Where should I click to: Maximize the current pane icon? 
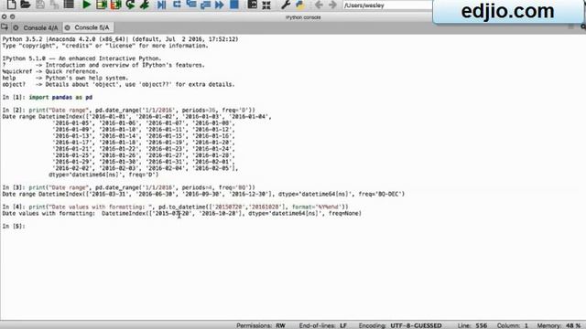pos(253,5)
